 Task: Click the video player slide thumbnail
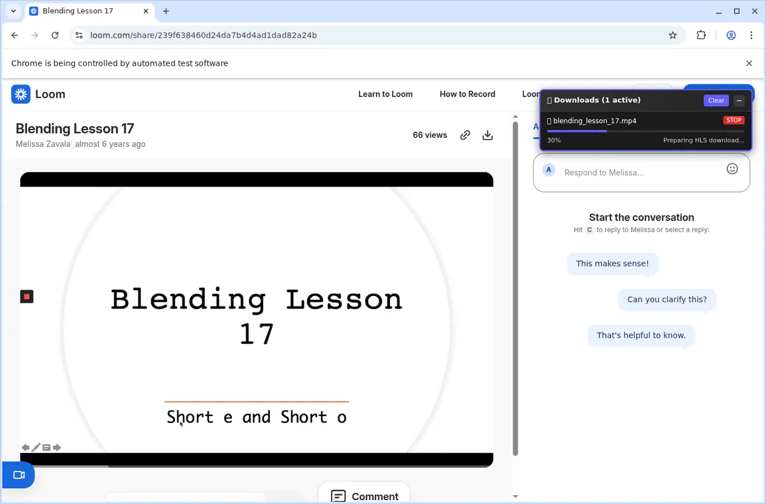coord(257,320)
